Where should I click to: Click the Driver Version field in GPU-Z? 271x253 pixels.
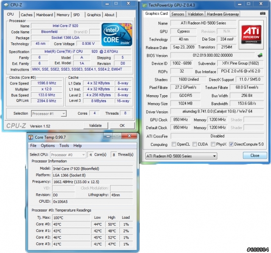tap(217, 111)
